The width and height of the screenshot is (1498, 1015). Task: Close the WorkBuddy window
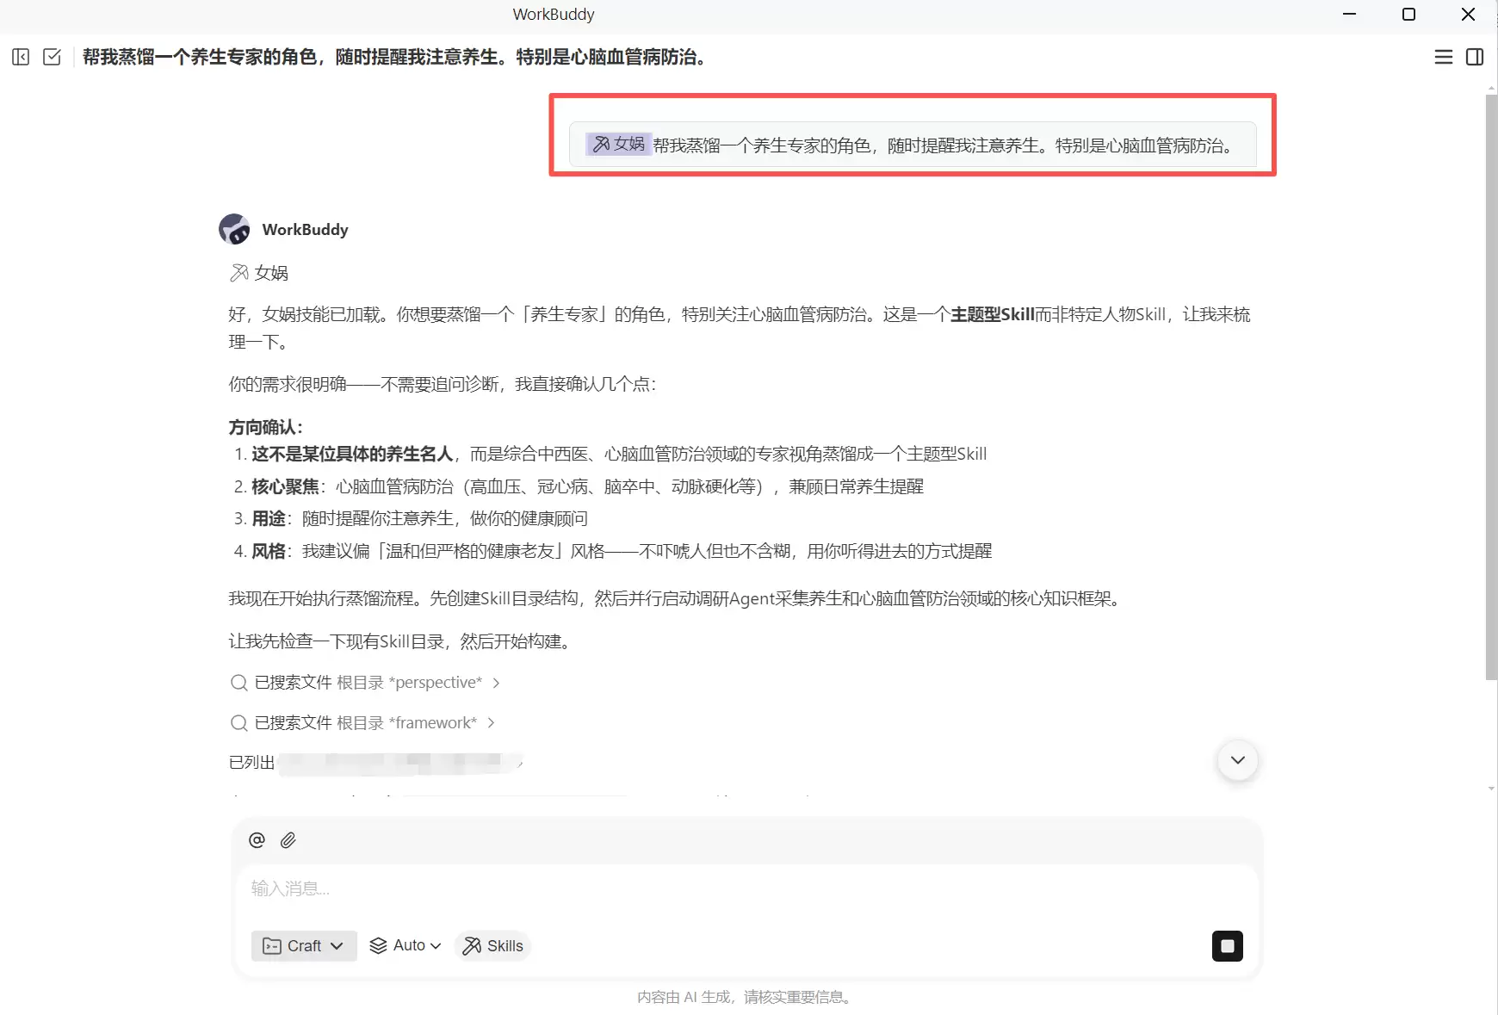[x=1468, y=14]
